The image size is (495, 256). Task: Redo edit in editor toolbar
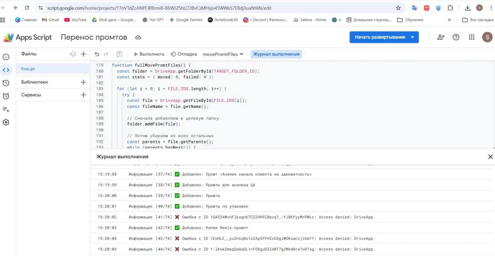[x=106, y=54]
